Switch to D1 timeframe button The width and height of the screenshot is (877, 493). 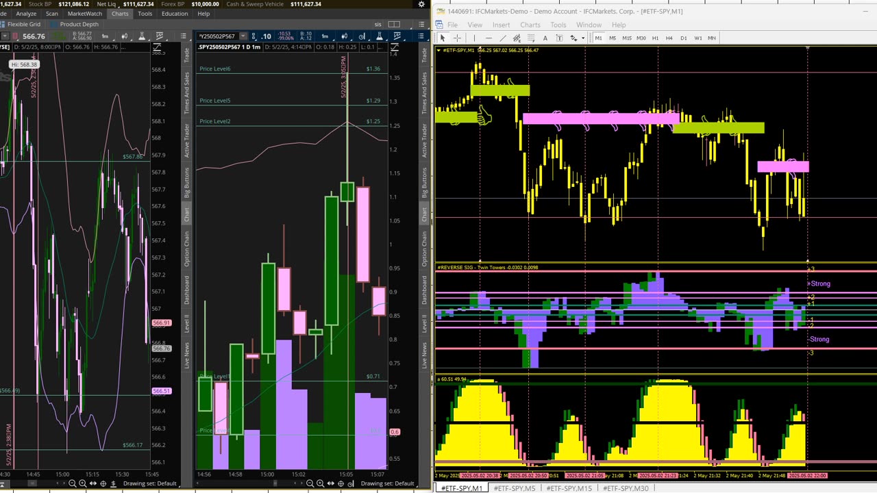point(684,38)
